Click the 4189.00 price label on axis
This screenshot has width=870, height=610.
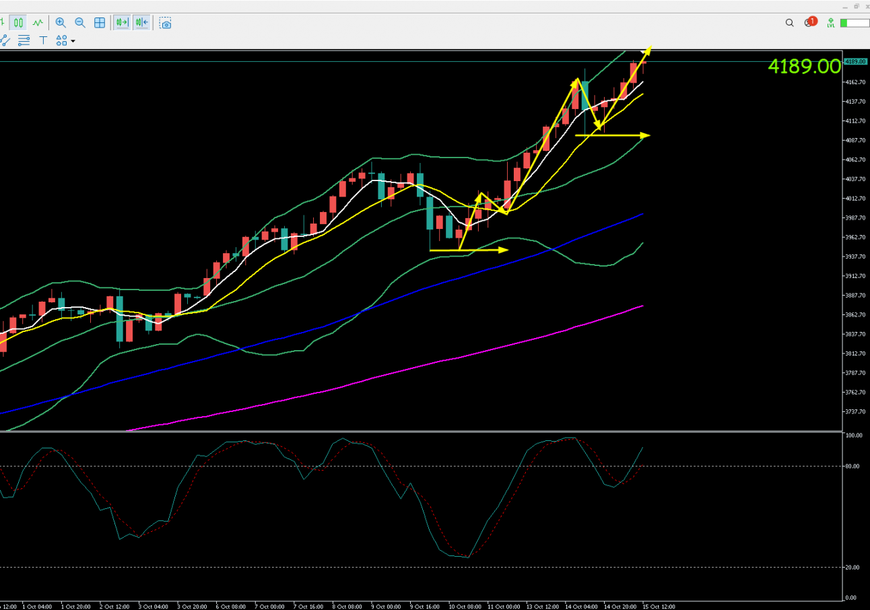coord(855,61)
